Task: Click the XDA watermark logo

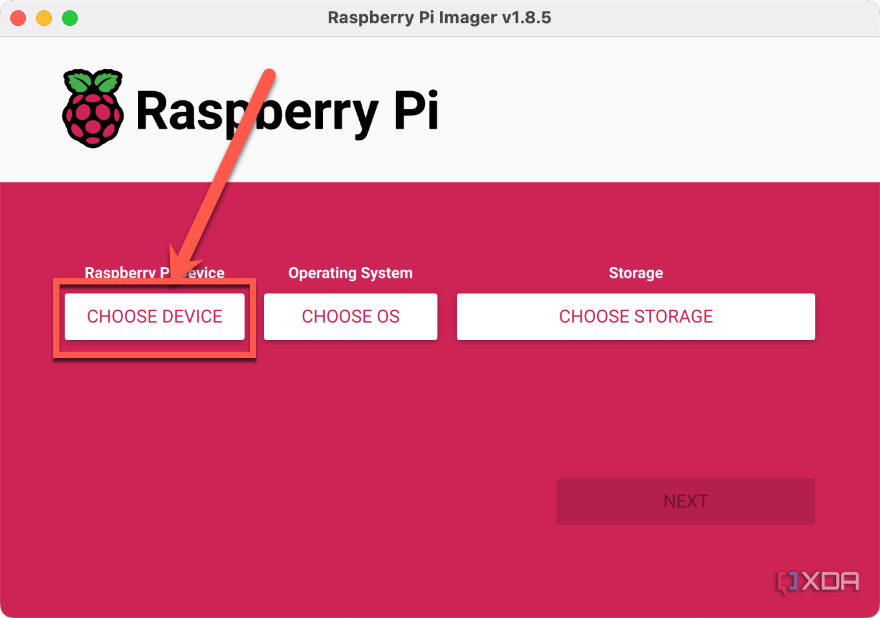Action: tap(819, 582)
